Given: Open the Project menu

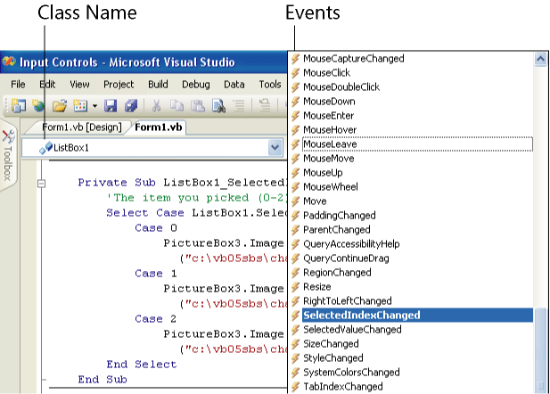Looking at the screenshot, I should pyautogui.click(x=119, y=84).
